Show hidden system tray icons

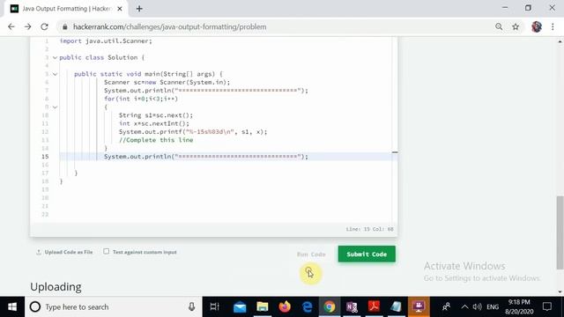[x=464, y=307]
